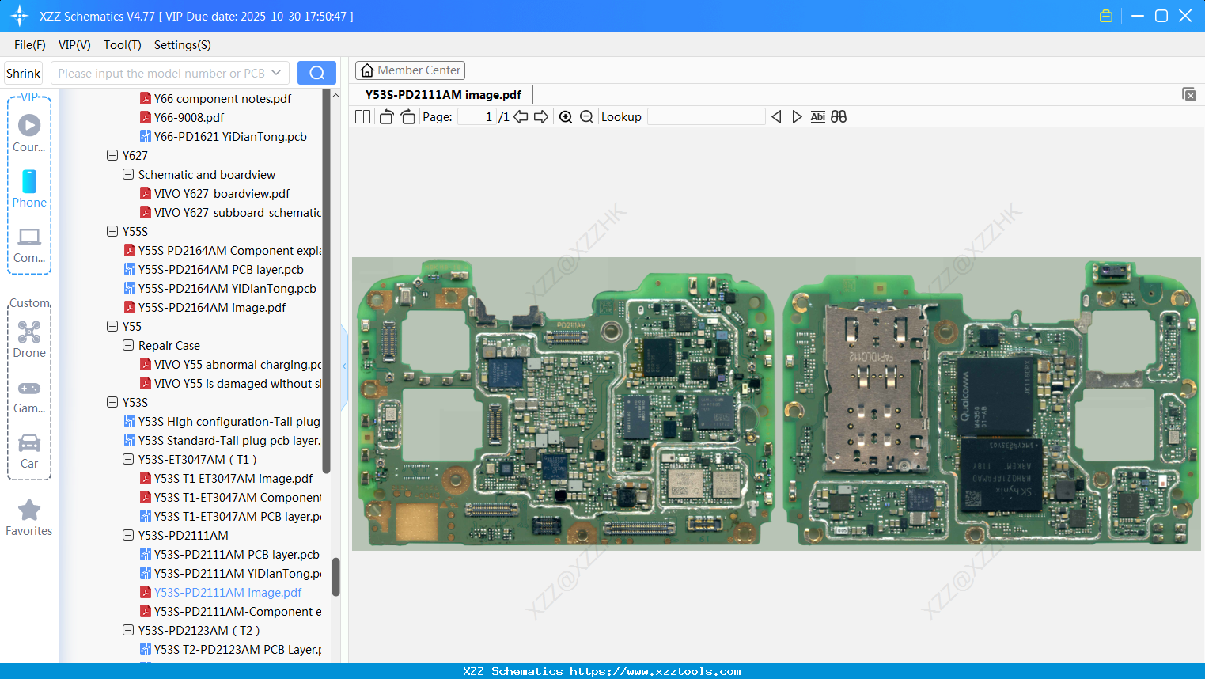Viewport: 1205px width, 679px height.
Task: Click the file tree vertical scrollbar thumb
Action: tap(335, 577)
